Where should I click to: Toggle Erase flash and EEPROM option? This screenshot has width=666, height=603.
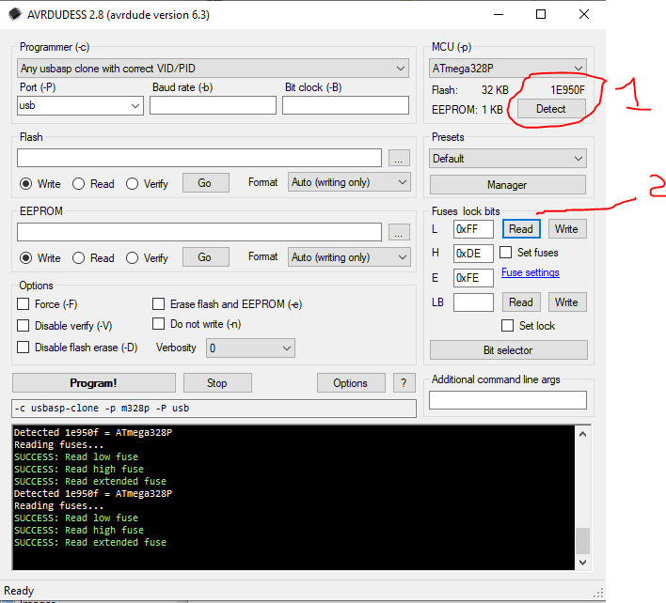click(x=158, y=304)
